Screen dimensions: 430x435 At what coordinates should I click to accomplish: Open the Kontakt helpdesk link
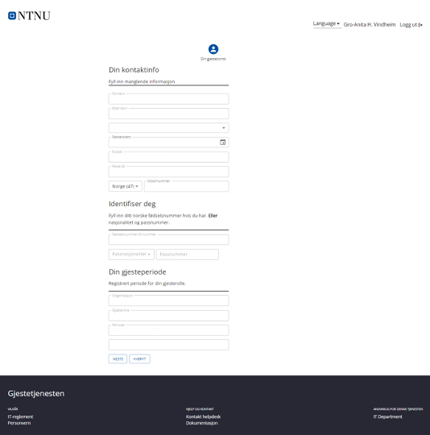point(203,416)
